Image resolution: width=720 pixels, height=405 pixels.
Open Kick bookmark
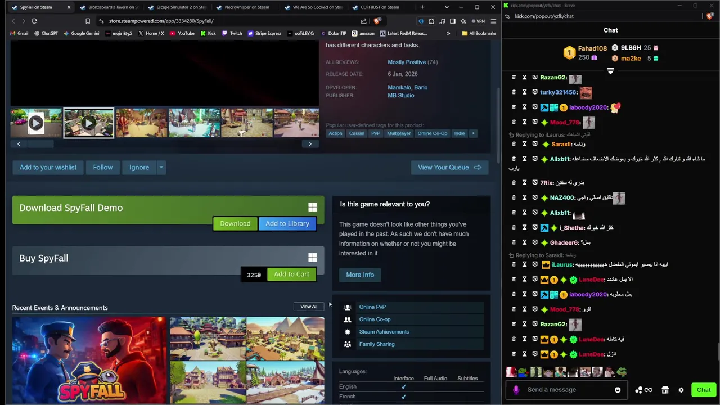point(208,33)
